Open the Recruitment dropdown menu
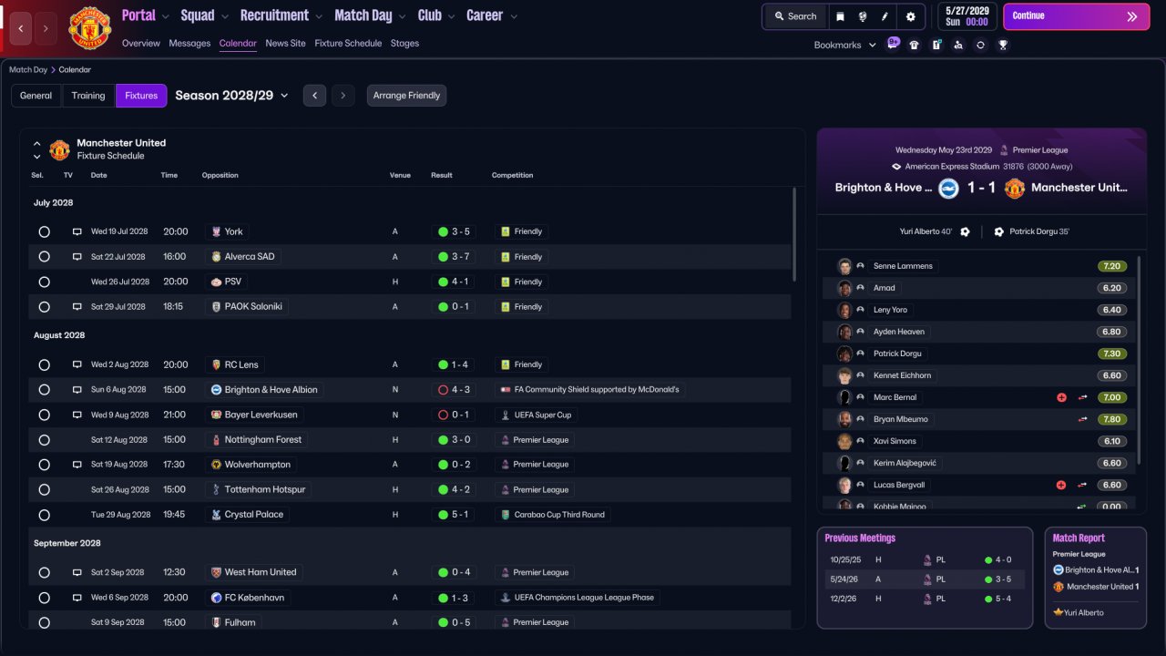 pos(281,15)
